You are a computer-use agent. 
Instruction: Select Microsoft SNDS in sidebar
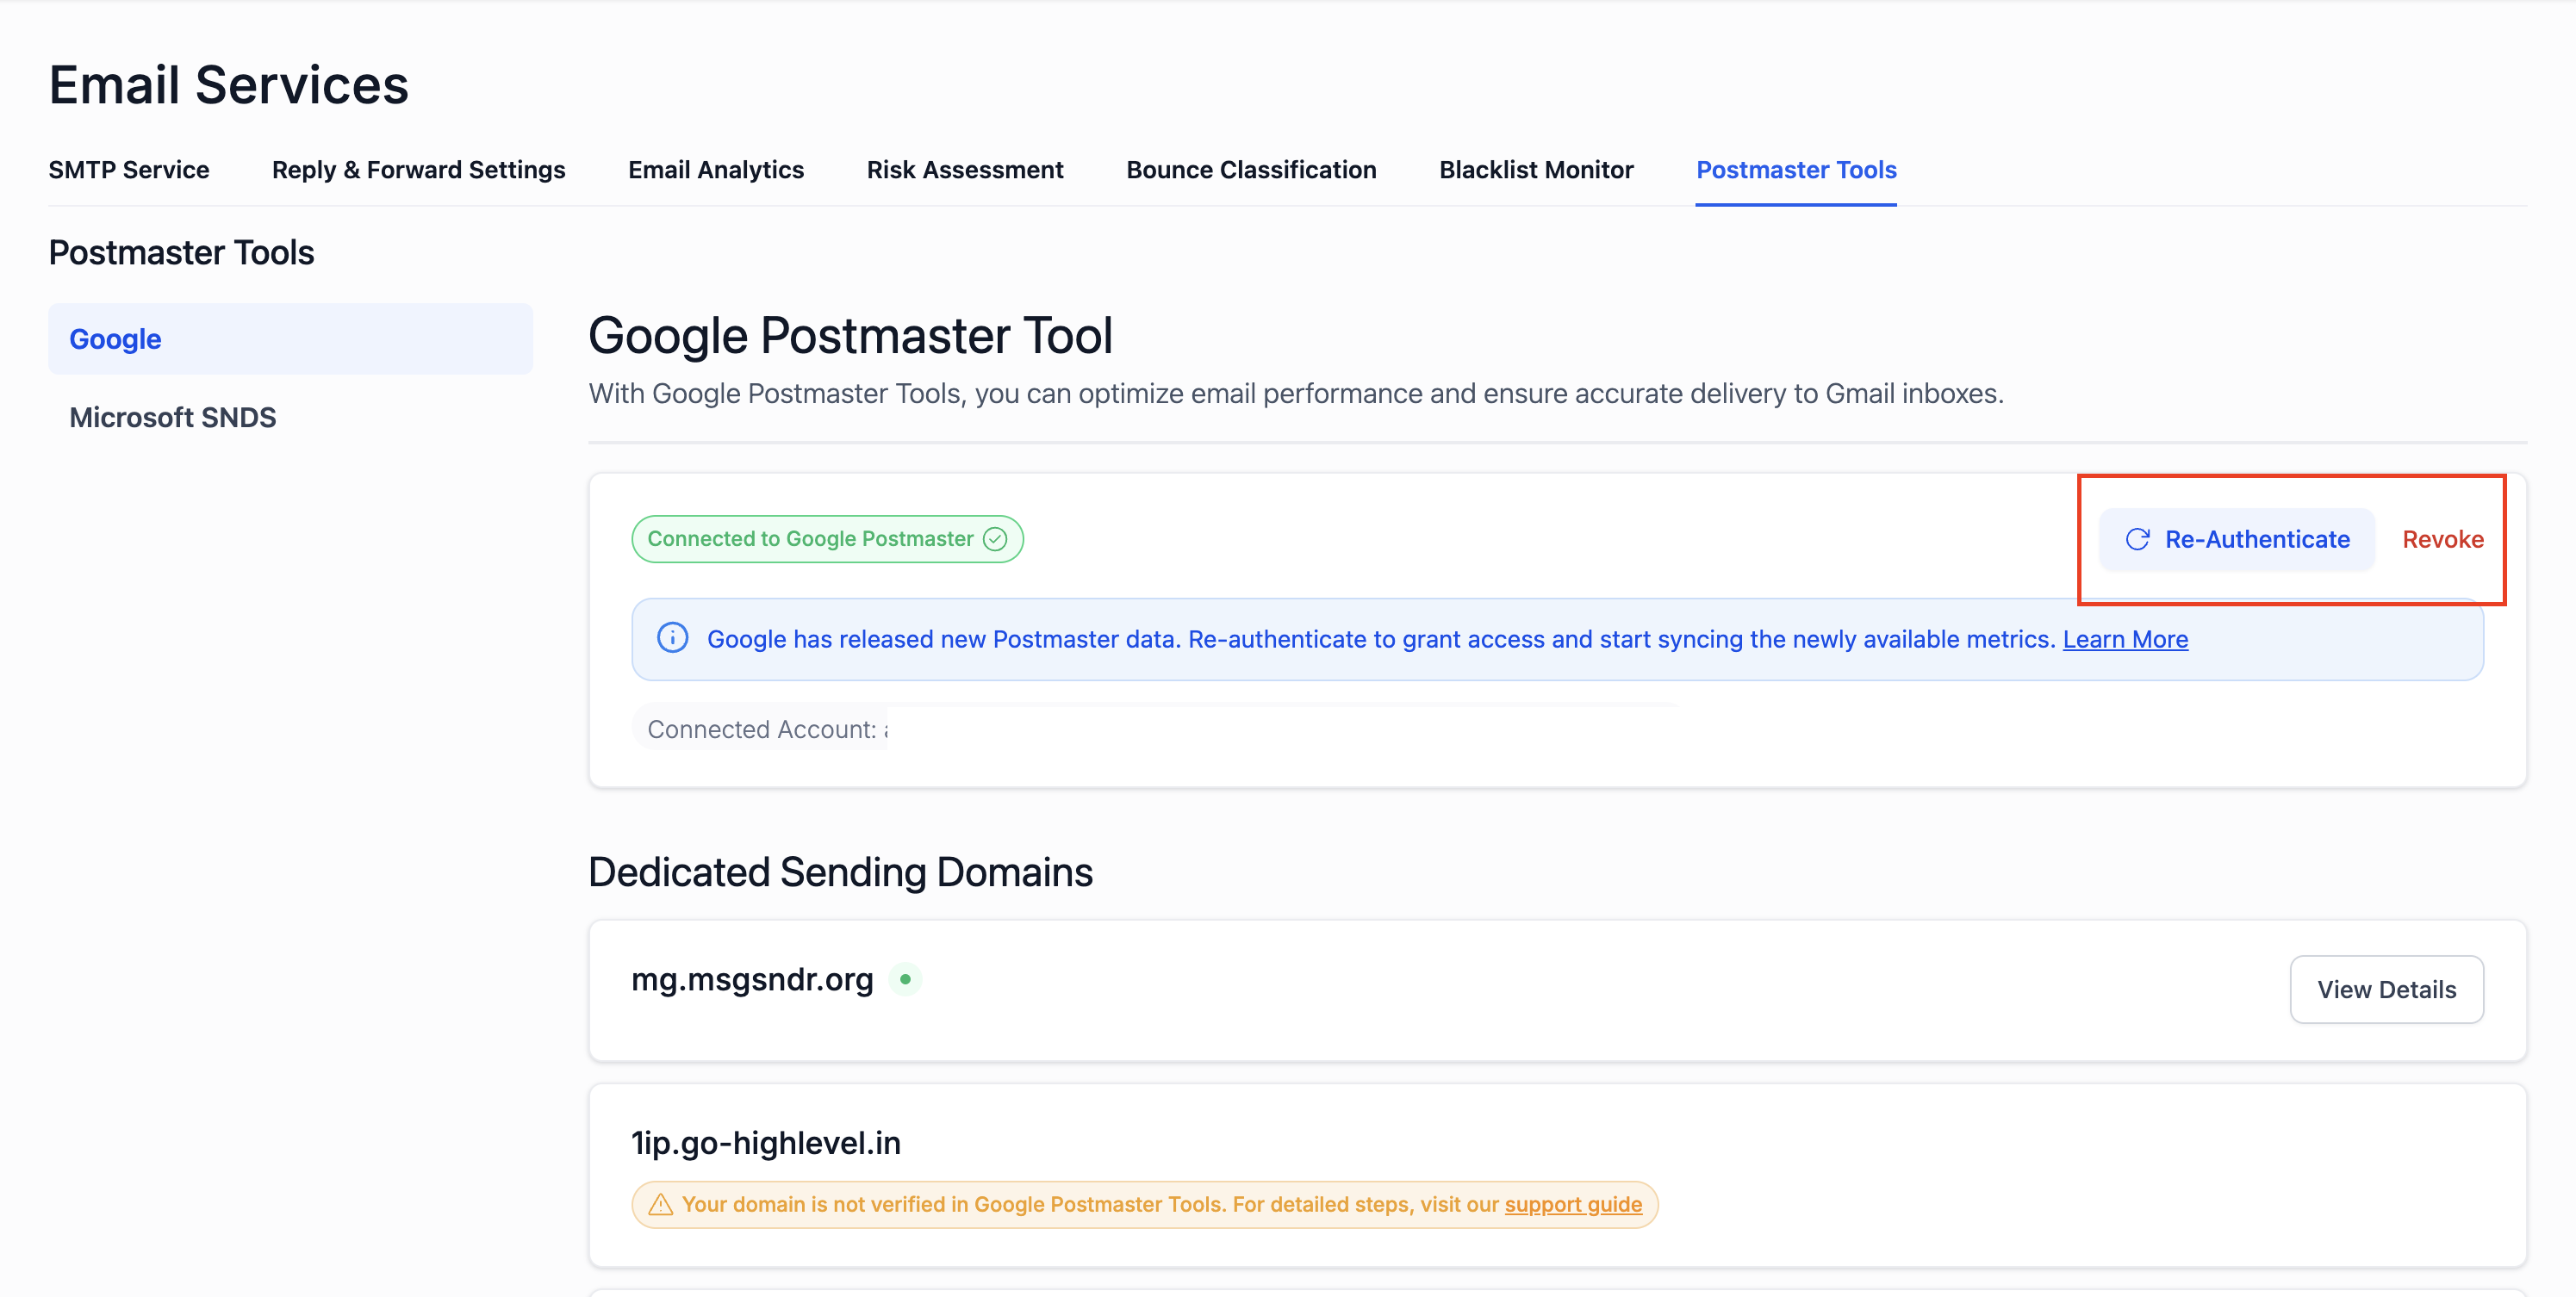click(x=172, y=417)
